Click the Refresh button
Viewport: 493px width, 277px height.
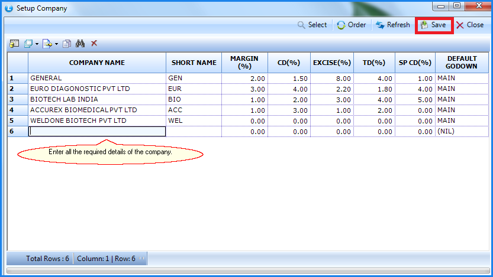393,25
